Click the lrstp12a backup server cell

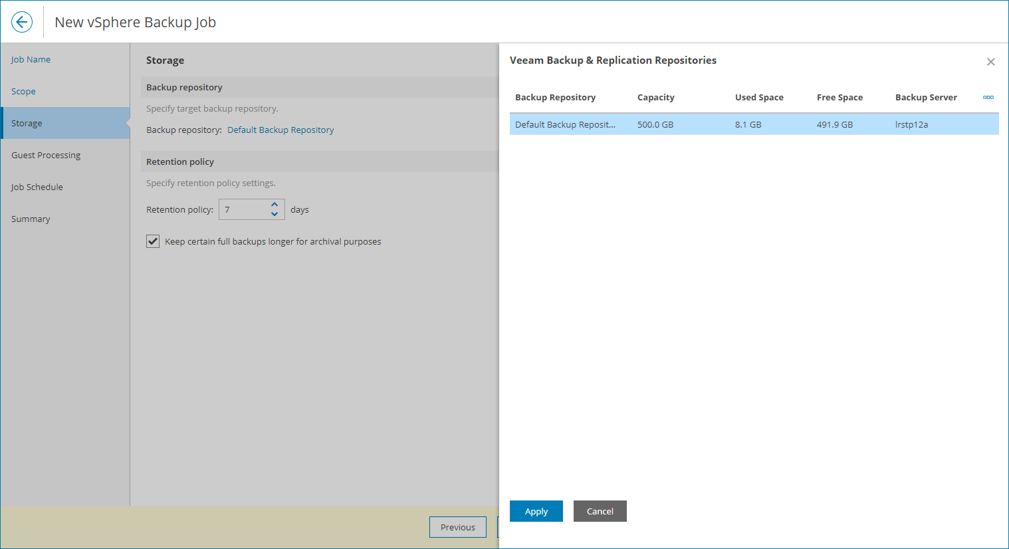[912, 124]
